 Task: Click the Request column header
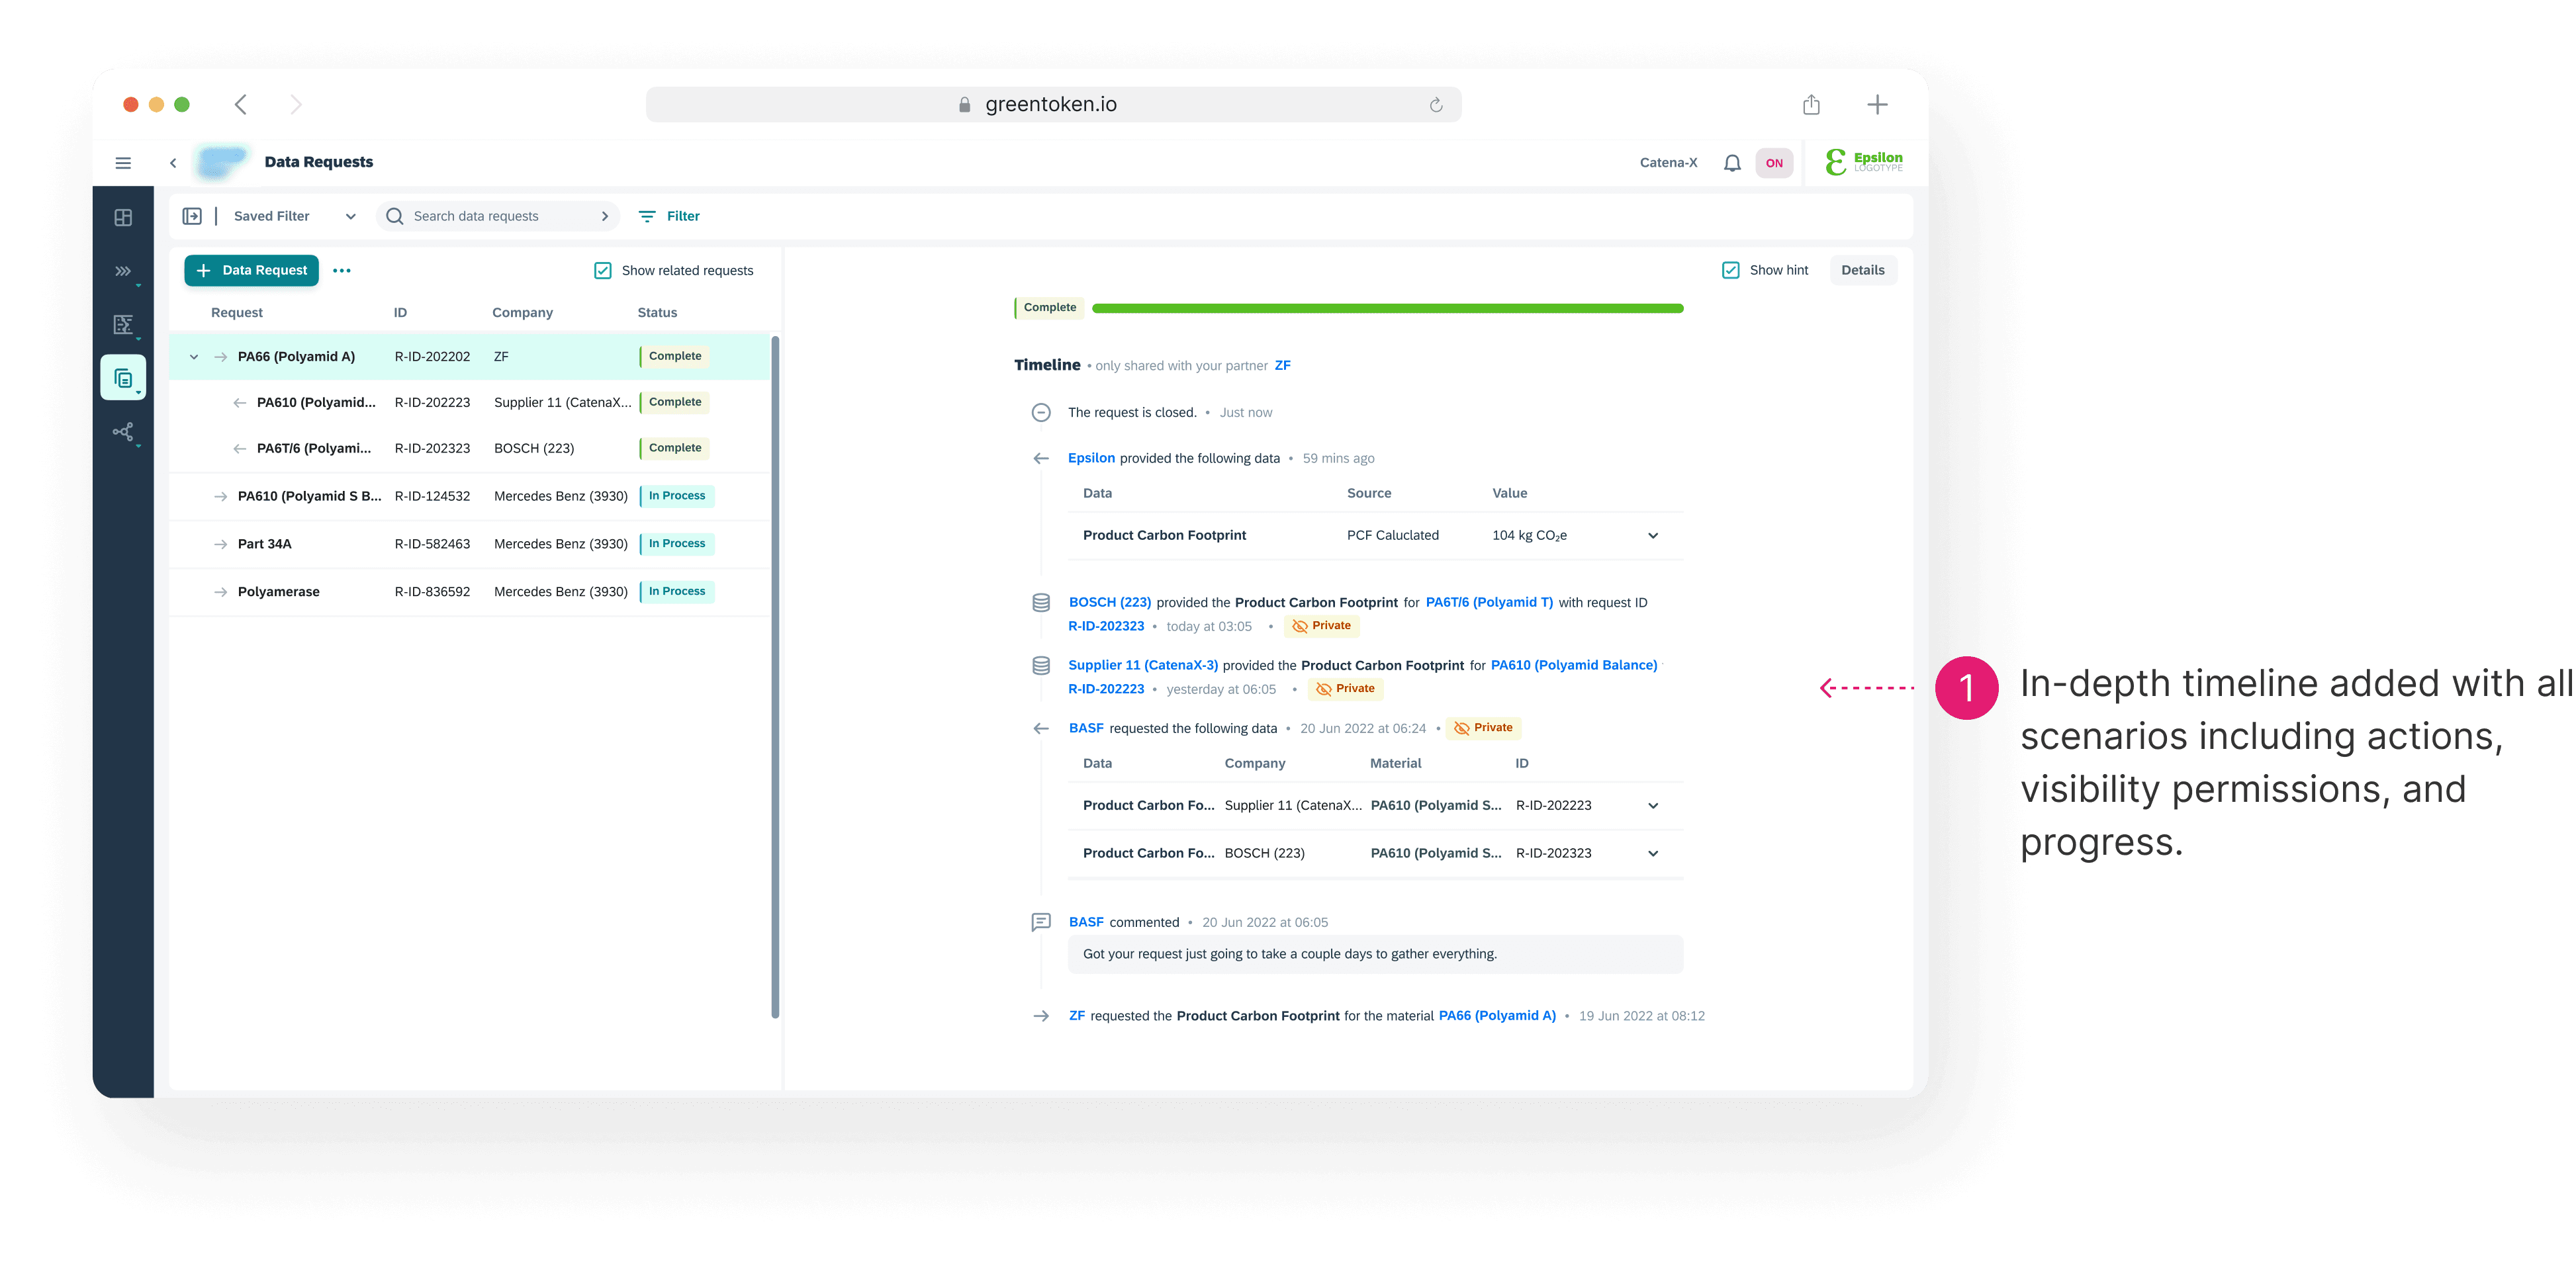(x=237, y=313)
